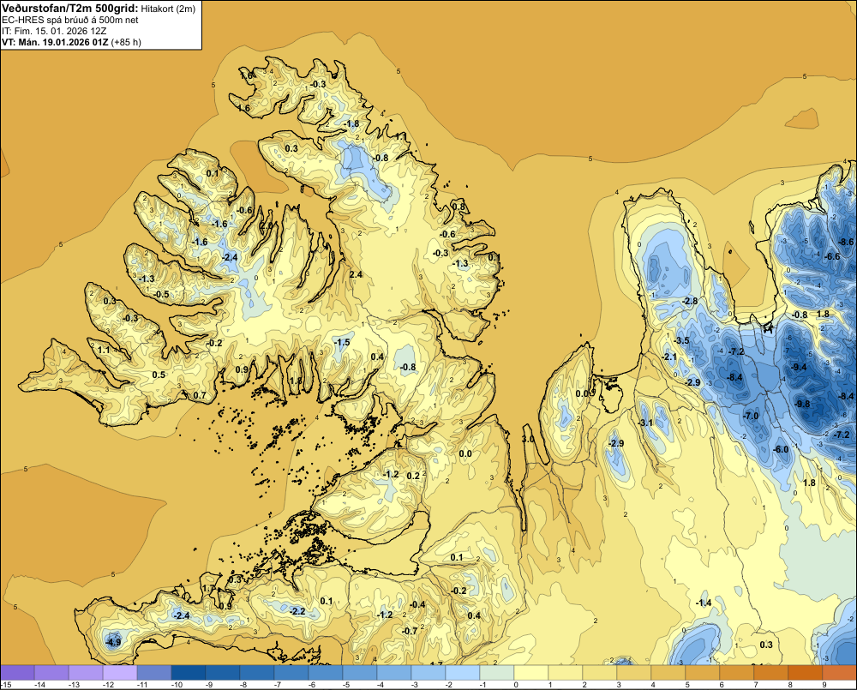Click the '-8.6' temperature value
Image resolution: width=857 pixels, height=690 pixels.
pyautogui.click(x=846, y=242)
